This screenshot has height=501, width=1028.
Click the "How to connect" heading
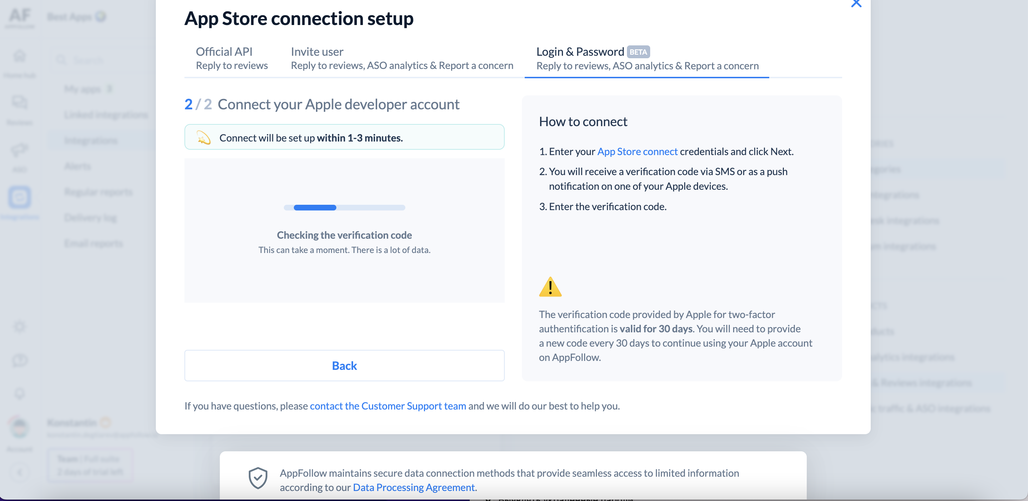(583, 121)
